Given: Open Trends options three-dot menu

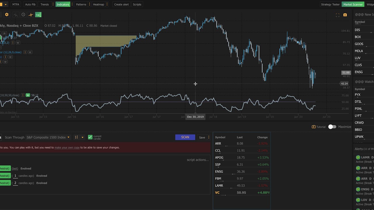Looking at the screenshot, I should 53,4.
